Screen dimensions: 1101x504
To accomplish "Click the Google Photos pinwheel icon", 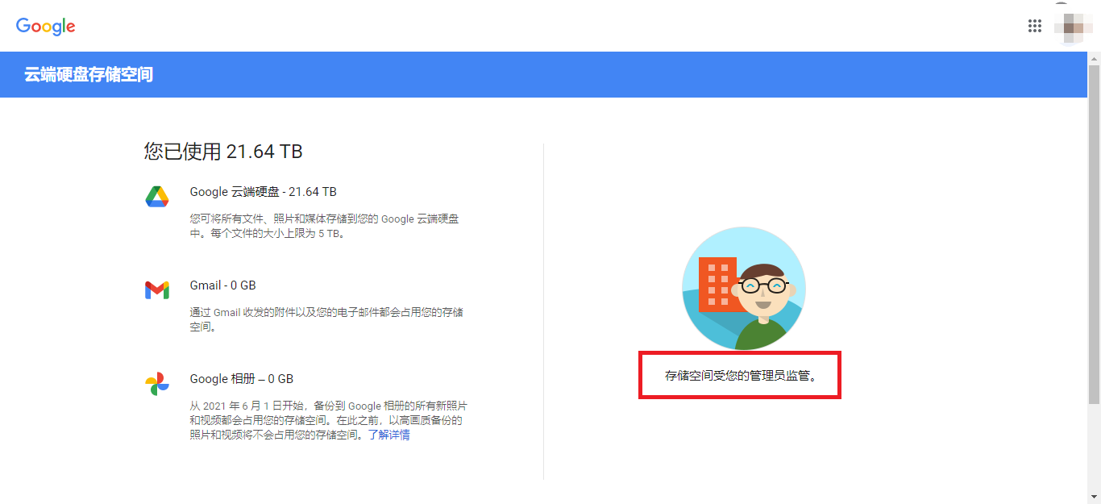I will point(157,384).
